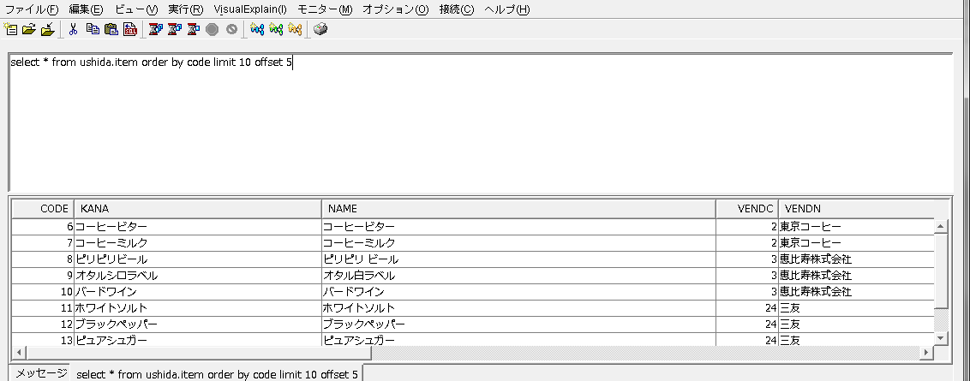Screen dimensions: 970x381
Task: Select NAME cell コーヒーミルク
Action: click(x=518, y=243)
